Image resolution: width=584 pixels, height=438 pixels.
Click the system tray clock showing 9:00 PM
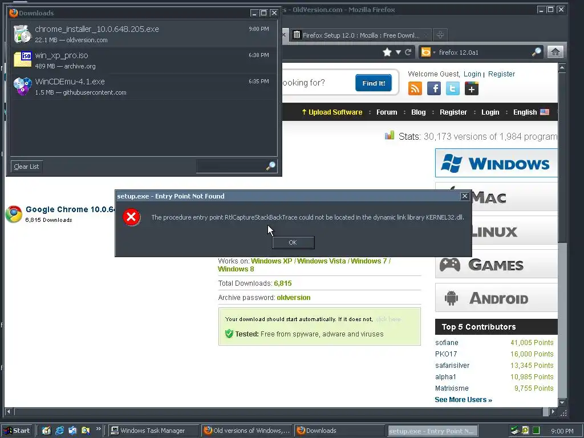tap(562, 431)
